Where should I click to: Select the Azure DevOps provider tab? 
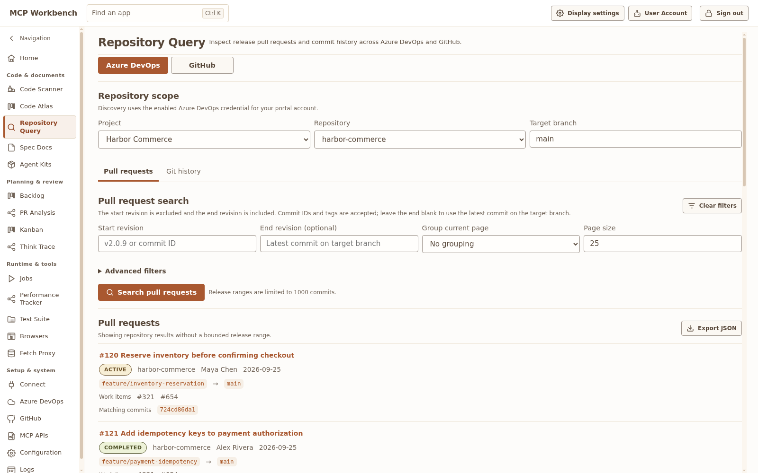(x=133, y=65)
